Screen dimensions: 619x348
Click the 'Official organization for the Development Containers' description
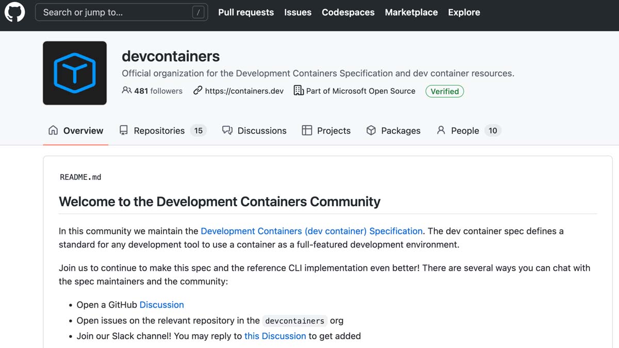coord(318,73)
